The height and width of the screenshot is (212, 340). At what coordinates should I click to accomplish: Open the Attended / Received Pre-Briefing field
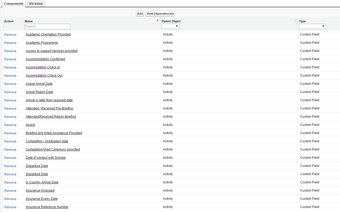49,108
